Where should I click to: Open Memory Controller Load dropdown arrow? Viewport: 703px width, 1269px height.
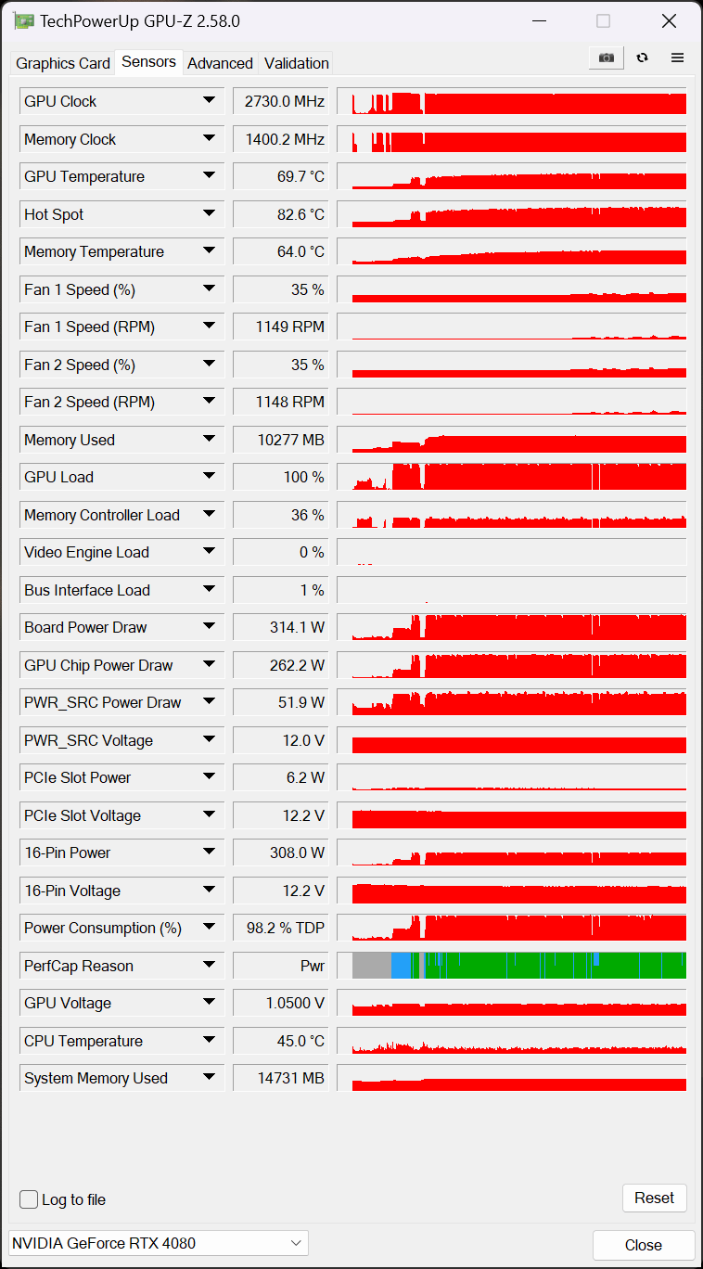(x=209, y=515)
